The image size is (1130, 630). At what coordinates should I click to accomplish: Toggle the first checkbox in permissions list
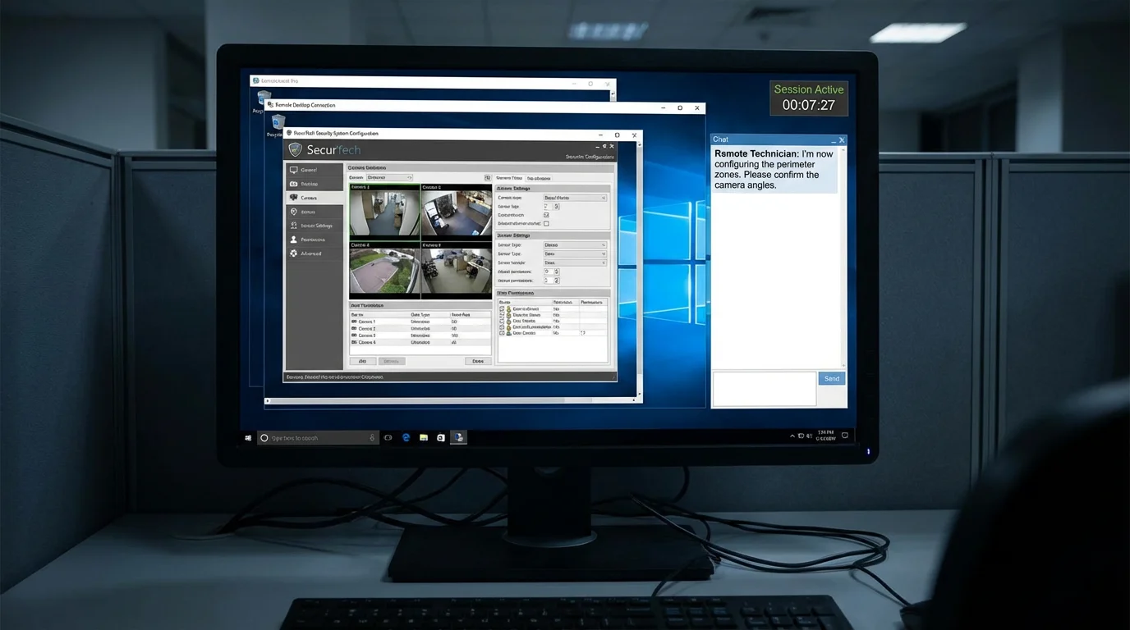coord(502,308)
